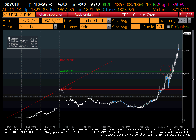Click the 1965-1969 time axis label

12,127
